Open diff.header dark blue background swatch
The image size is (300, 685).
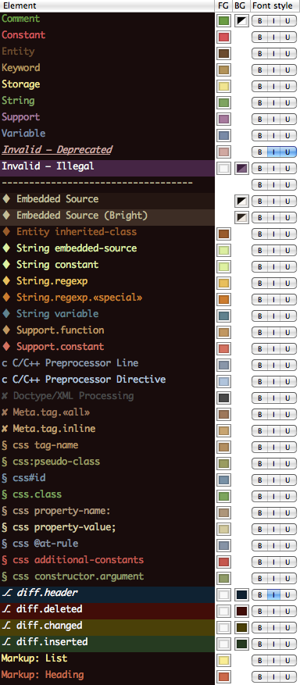click(241, 594)
